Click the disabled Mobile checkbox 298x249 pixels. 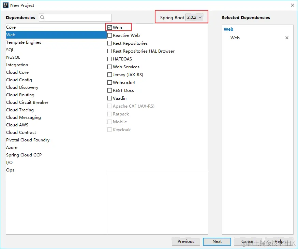(x=110, y=122)
